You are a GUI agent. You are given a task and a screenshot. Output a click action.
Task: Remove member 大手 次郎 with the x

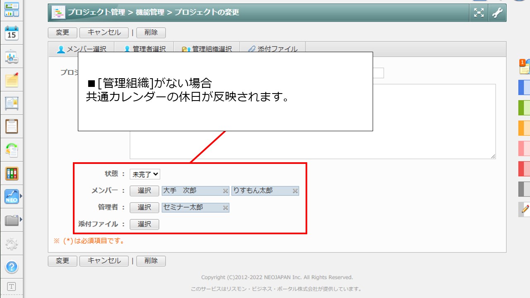click(x=225, y=191)
